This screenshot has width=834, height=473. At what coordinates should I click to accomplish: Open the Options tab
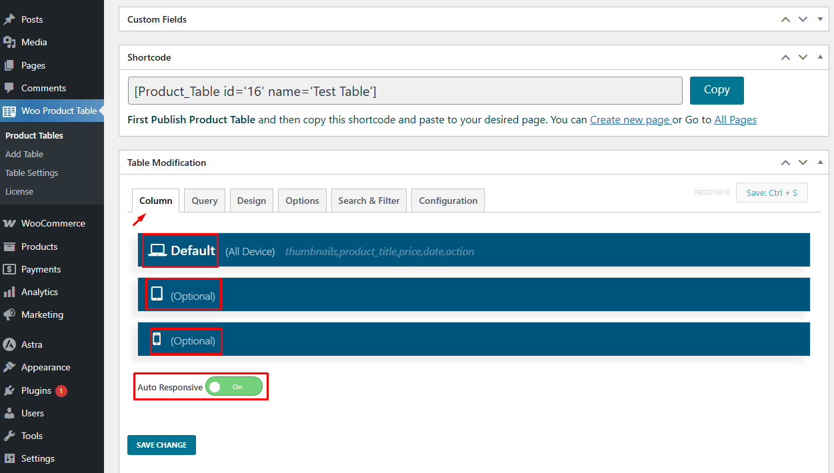tap(302, 201)
